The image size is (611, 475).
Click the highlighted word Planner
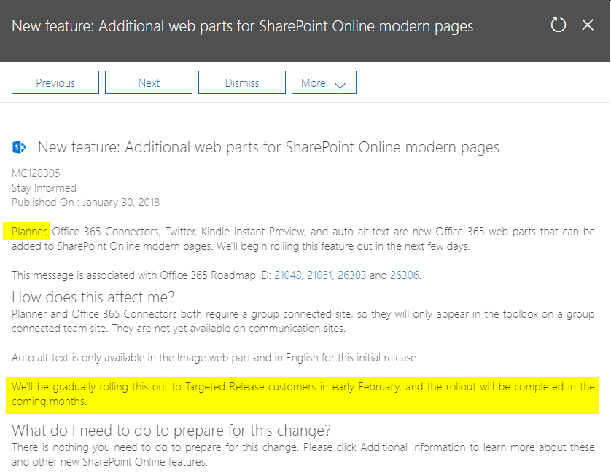[30, 232]
